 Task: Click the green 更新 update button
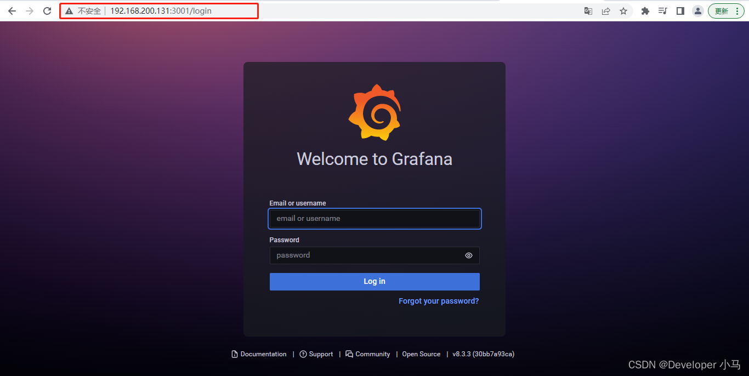pyautogui.click(x=726, y=11)
